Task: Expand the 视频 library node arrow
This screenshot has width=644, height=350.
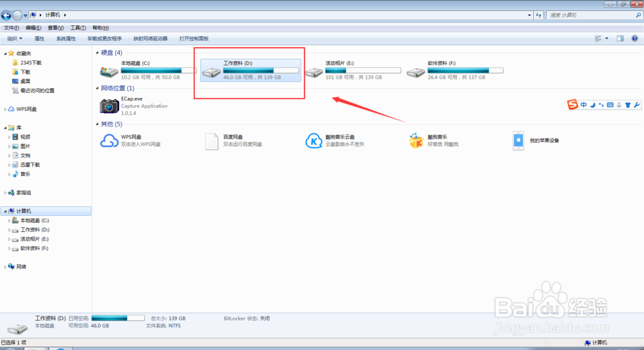Action: tap(9, 137)
